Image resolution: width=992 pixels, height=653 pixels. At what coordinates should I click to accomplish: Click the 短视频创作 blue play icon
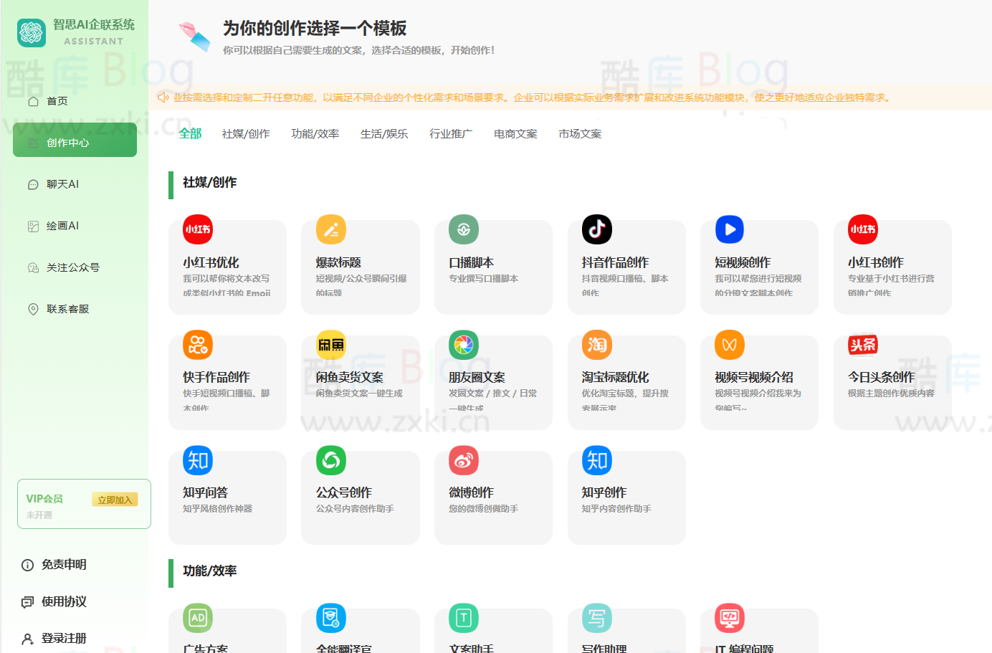(x=730, y=229)
